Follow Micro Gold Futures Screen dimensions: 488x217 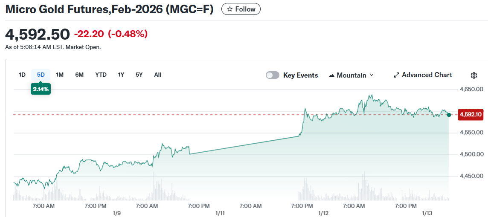(241, 9)
